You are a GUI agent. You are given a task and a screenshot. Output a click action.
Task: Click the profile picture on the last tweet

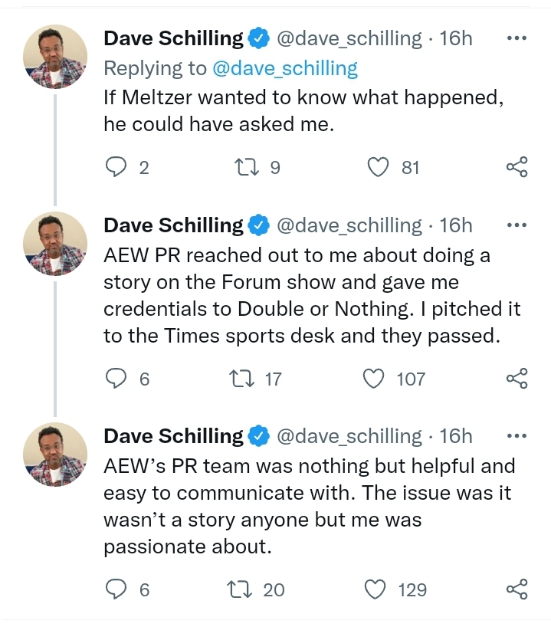tap(54, 453)
